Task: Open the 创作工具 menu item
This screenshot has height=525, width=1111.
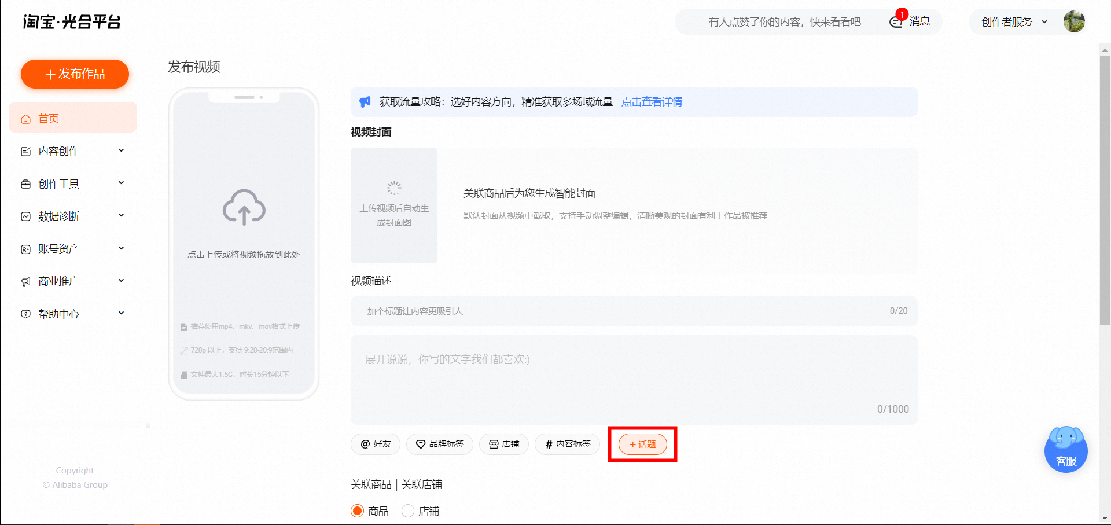Action: click(x=73, y=183)
